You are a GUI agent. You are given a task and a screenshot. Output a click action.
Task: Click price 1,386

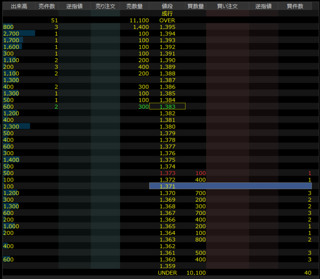(167, 87)
